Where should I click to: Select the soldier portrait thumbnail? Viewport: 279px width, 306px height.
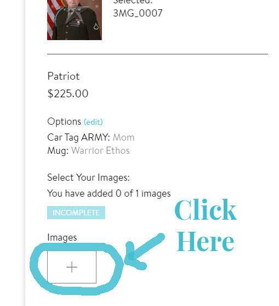75,20
